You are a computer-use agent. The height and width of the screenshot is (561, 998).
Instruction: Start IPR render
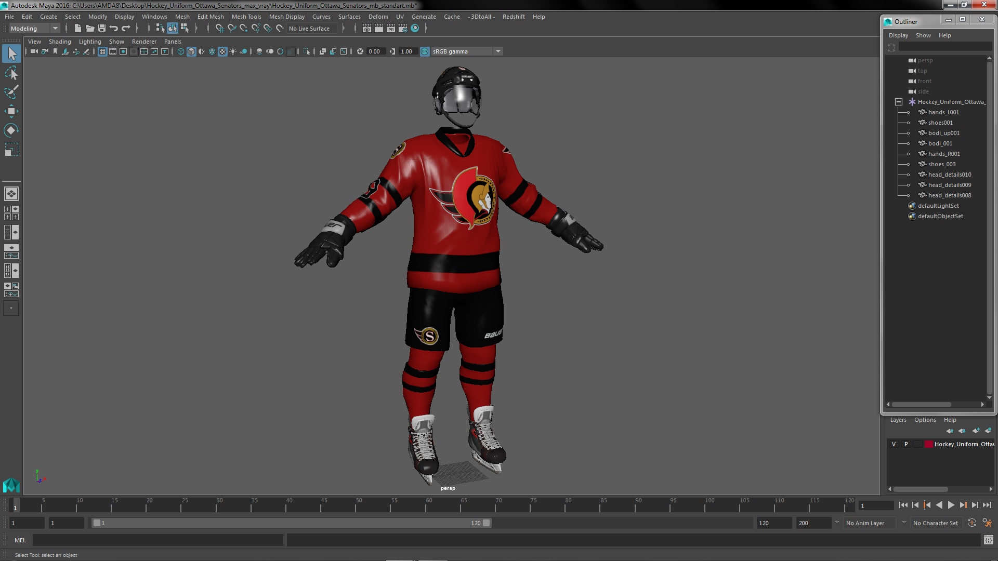click(390, 29)
